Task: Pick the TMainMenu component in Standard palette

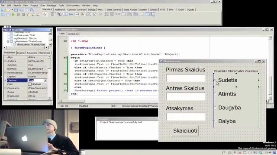Action: point(53,14)
